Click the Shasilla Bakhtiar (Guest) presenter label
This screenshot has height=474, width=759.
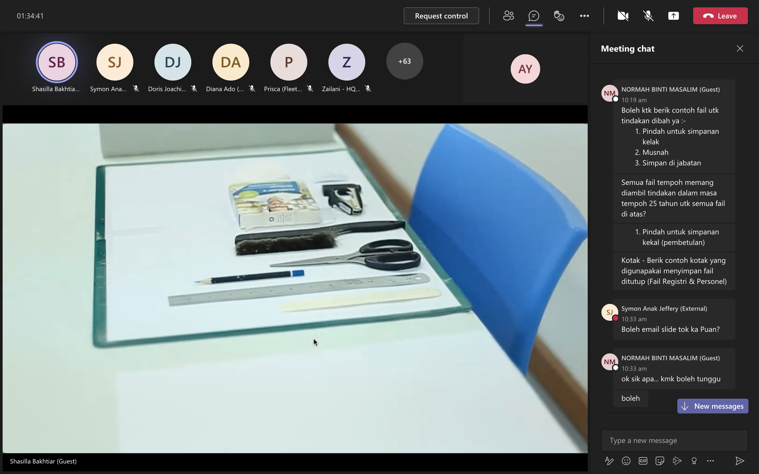coord(43,461)
